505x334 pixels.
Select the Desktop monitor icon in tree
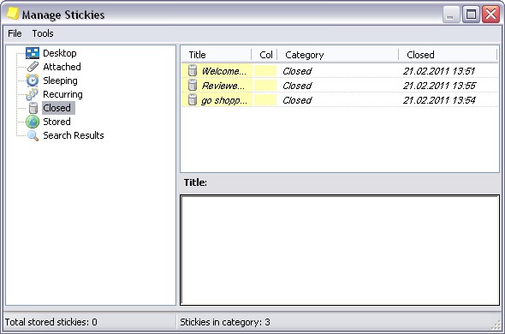coord(33,53)
